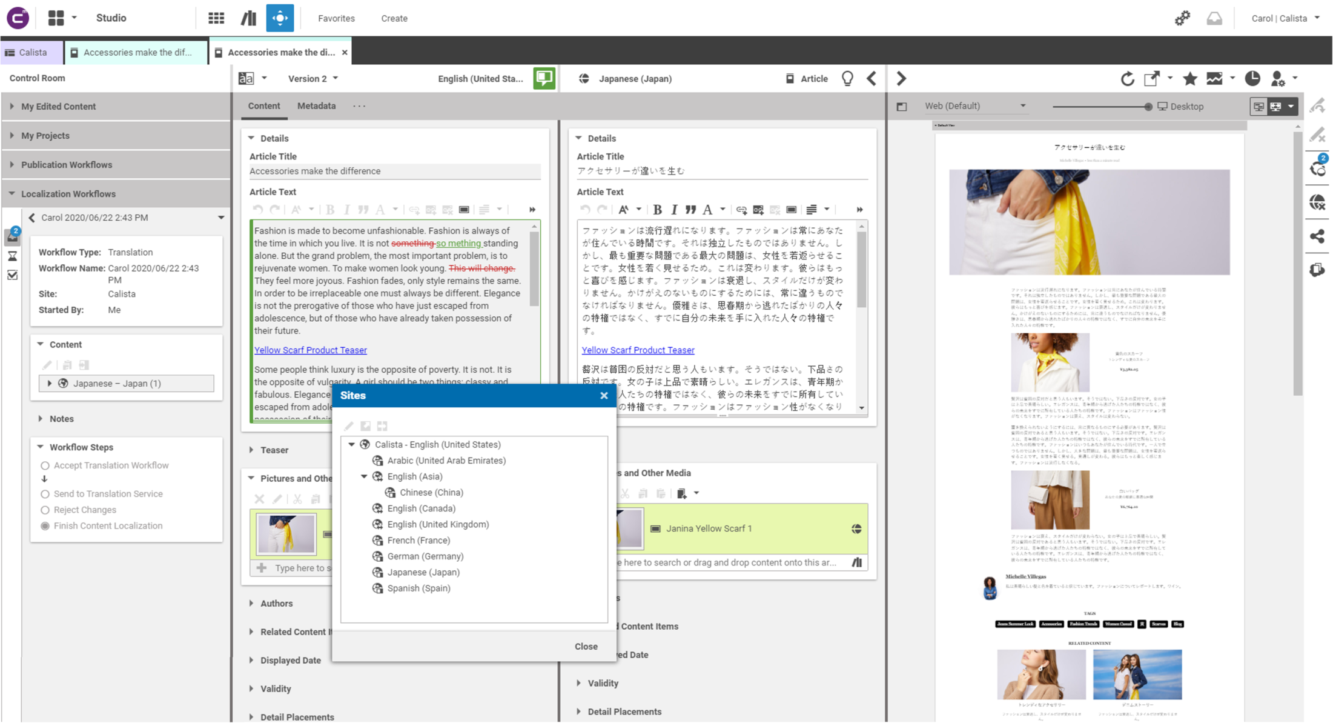The height and width of the screenshot is (723, 1333).
Task: Expand Authors section in English form
Action: pyautogui.click(x=251, y=604)
